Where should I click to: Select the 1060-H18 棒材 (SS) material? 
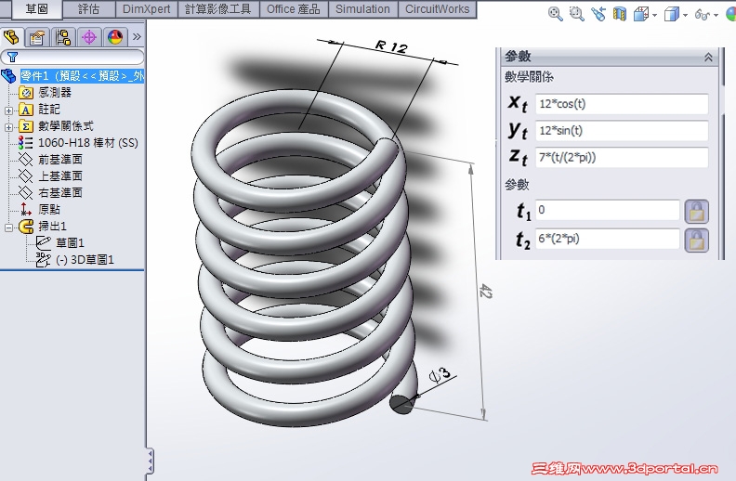tap(87, 143)
